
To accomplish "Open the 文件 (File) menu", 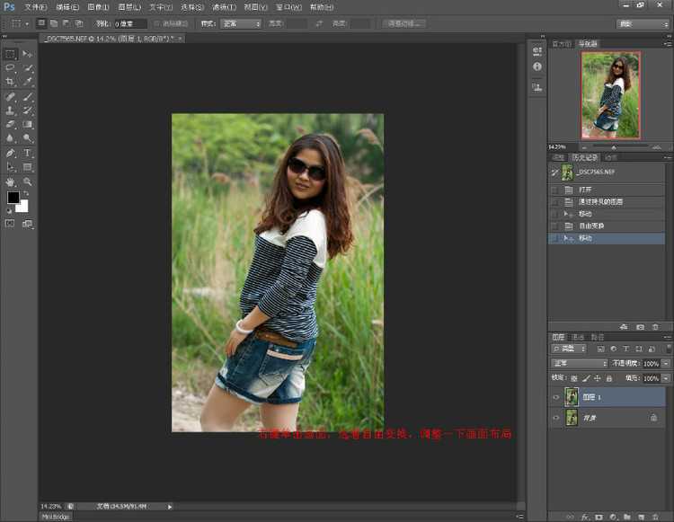I will [x=36, y=7].
